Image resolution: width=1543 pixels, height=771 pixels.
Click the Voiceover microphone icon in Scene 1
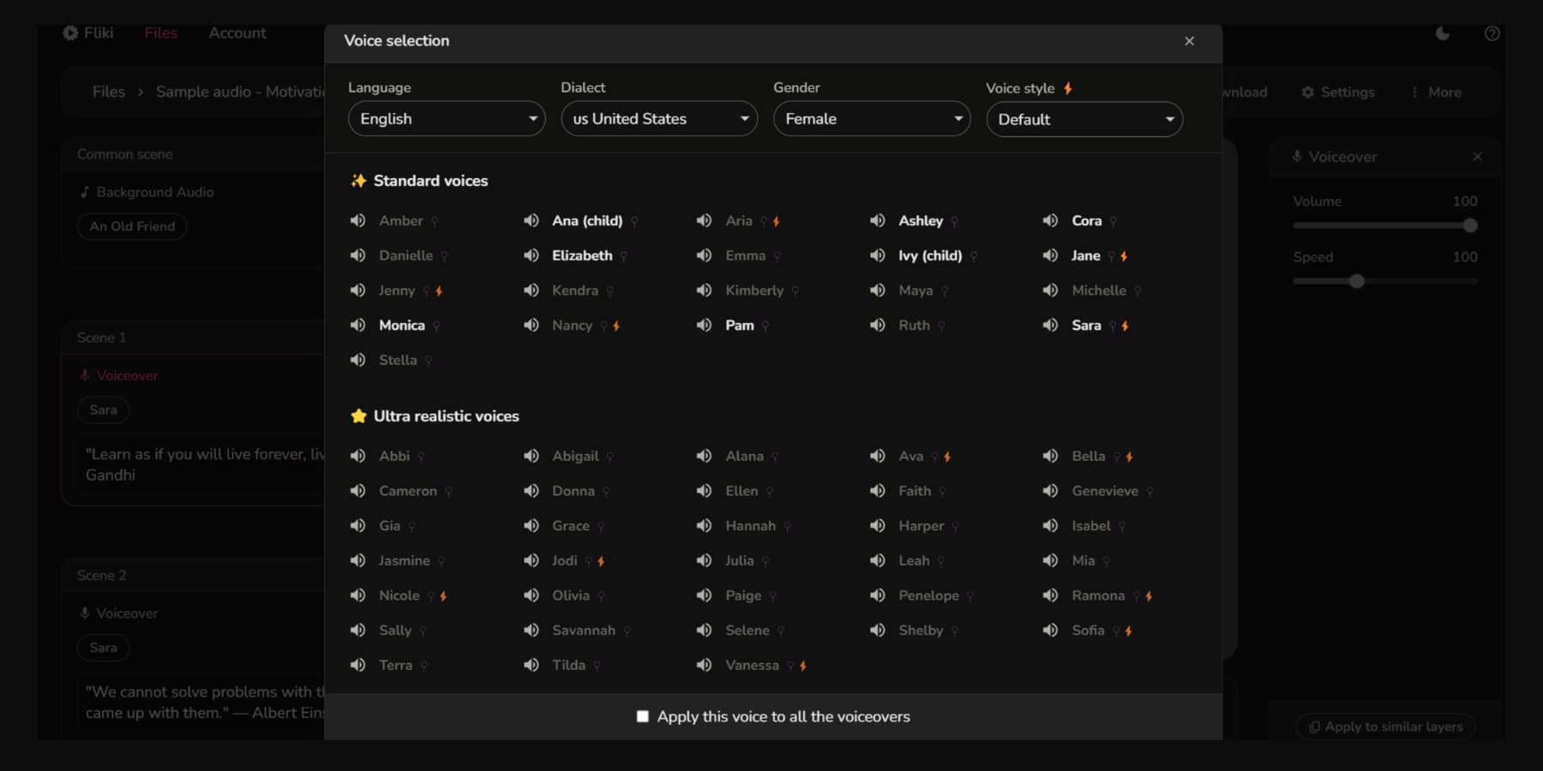point(84,375)
